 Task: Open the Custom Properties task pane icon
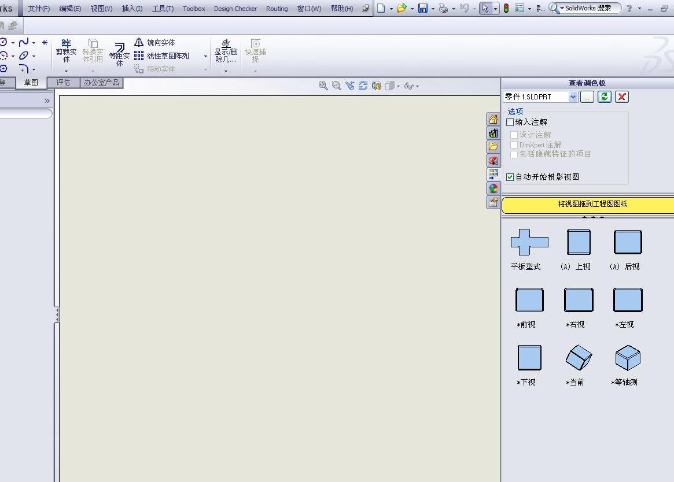point(493,202)
